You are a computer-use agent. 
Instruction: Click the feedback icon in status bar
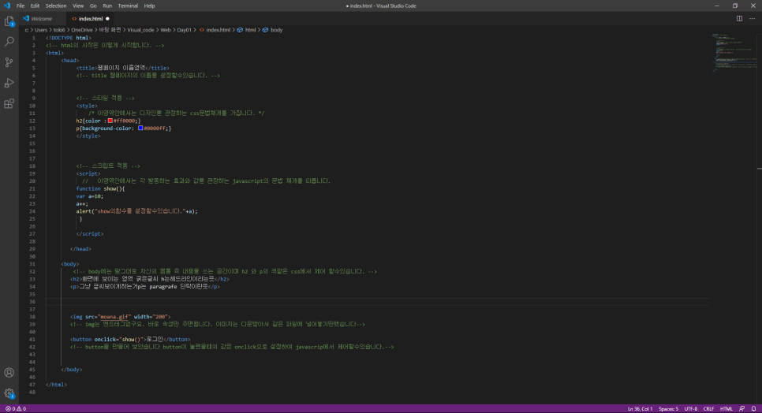(x=741, y=409)
